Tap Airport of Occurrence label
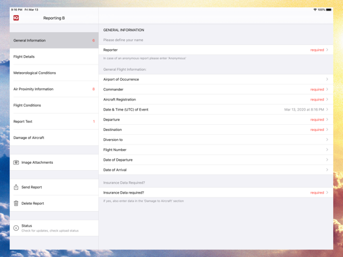 (121, 79)
